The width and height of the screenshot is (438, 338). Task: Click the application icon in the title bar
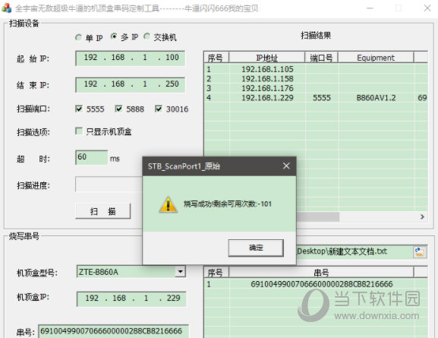click(6, 8)
